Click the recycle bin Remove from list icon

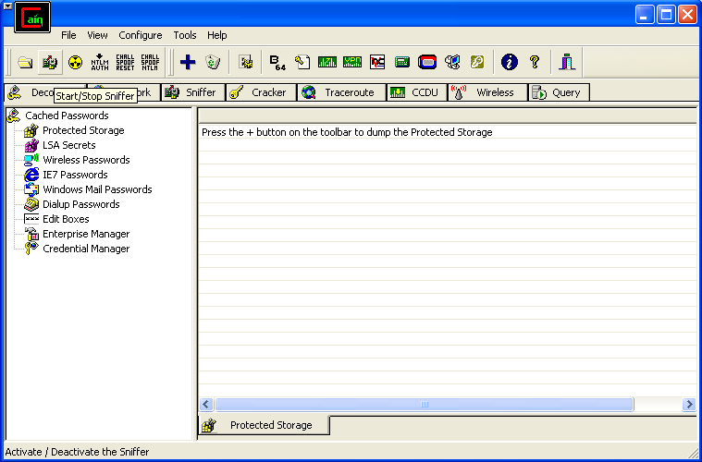tap(213, 62)
